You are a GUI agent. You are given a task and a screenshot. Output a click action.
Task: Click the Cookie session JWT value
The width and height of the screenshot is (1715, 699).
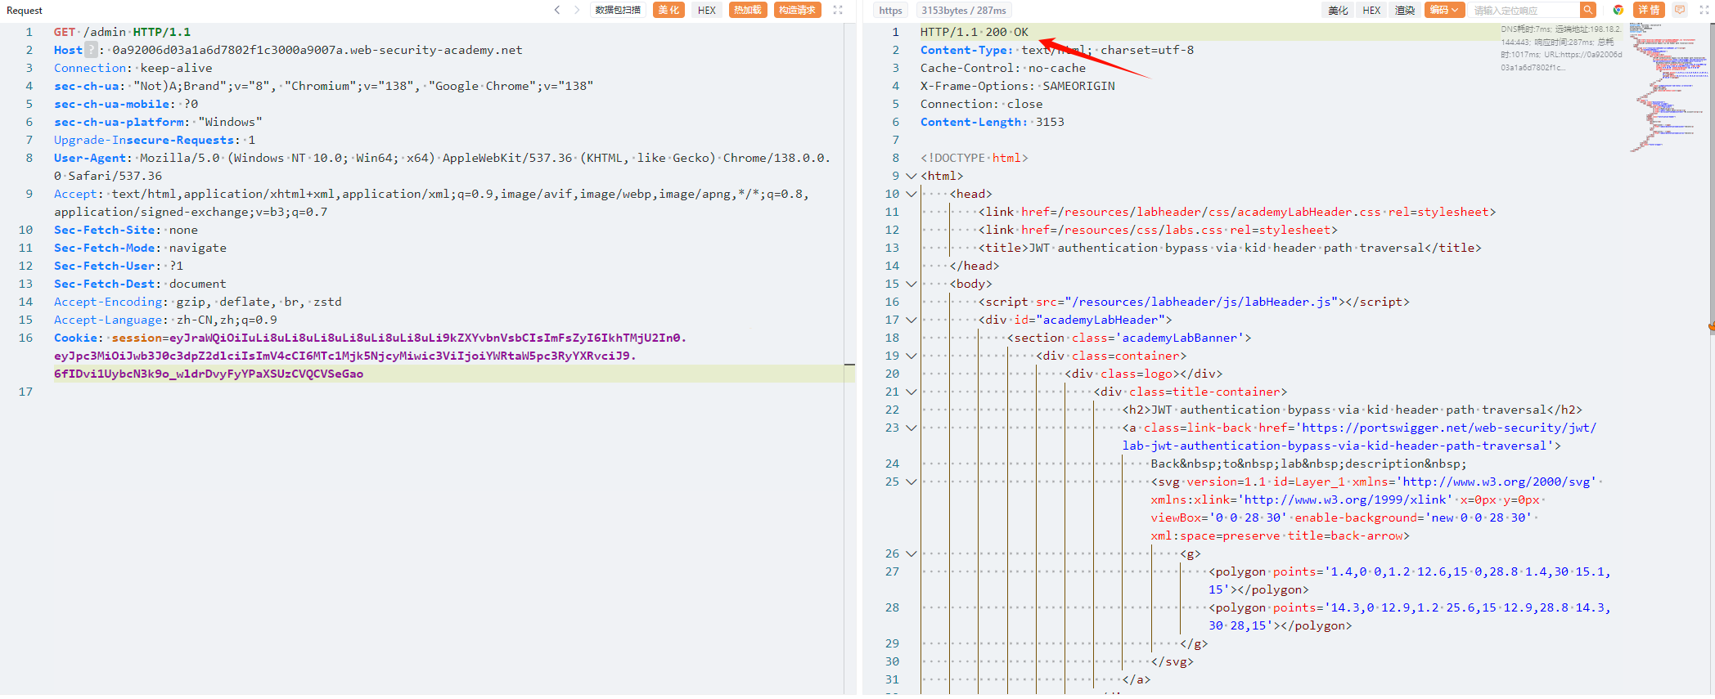coord(371,356)
